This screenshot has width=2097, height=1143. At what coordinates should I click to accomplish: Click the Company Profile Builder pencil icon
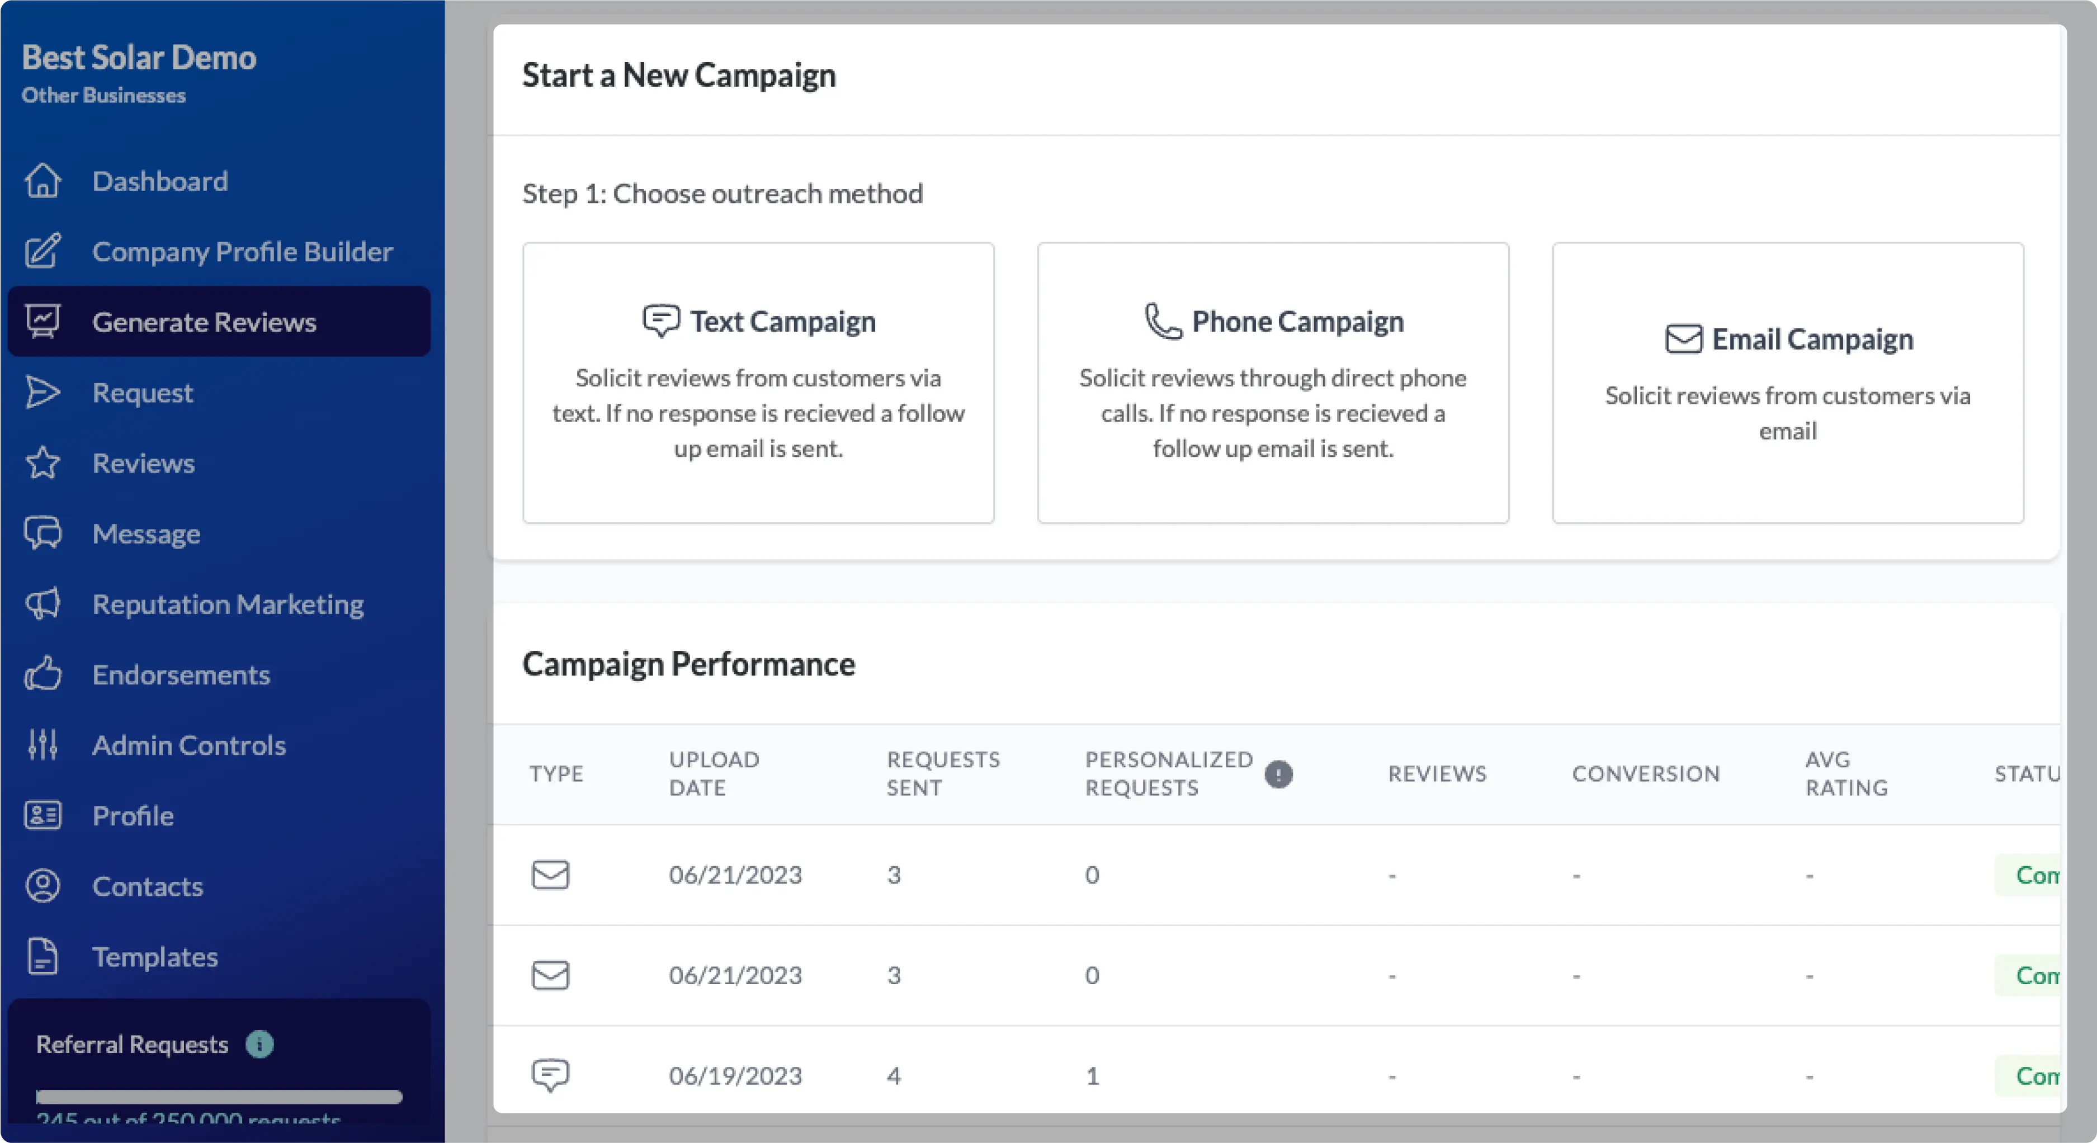click(x=42, y=251)
